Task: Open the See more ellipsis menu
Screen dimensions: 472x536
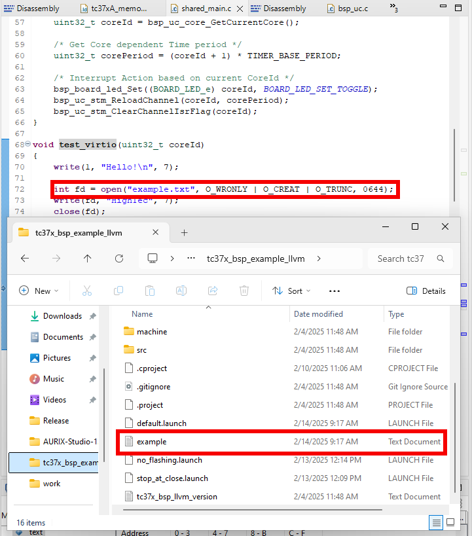Action: (334, 291)
